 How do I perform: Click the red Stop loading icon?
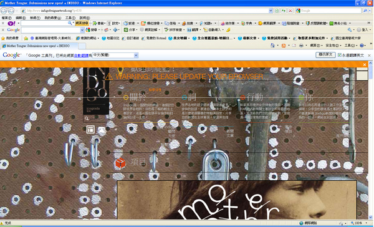pyautogui.click(x=290, y=11)
